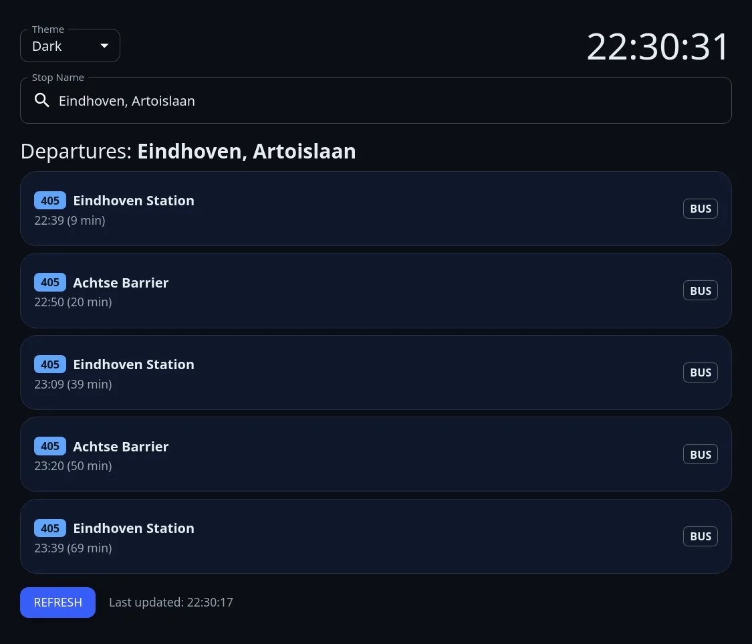Click the Theme dropdown arrow
This screenshot has height=644, width=752.
104,46
